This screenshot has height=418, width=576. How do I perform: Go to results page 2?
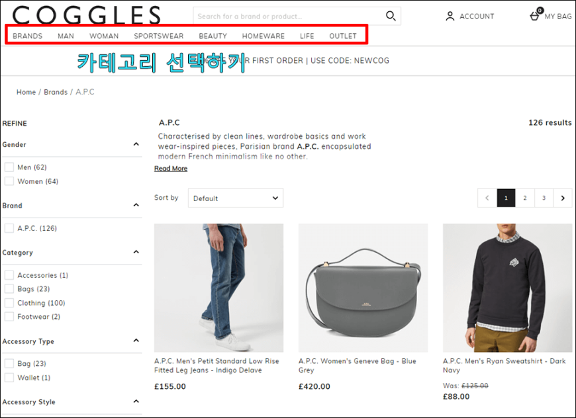tap(525, 198)
